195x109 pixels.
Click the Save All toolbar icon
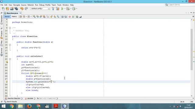(x=16, y=8)
